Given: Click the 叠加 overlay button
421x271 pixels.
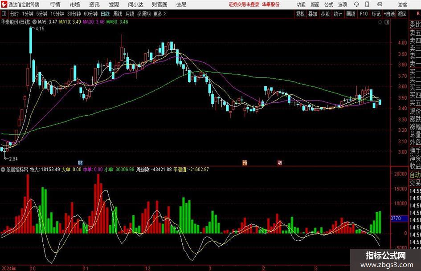Looking at the screenshot, I should coord(313,14).
